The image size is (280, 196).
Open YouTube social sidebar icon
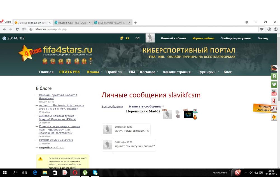274,93
